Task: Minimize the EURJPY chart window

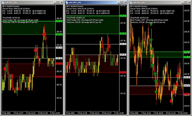Action: (x=55, y=2)
